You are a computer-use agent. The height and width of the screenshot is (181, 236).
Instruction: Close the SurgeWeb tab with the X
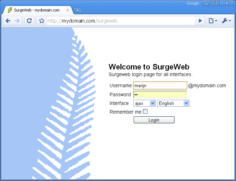pyautogui.click(x=68, y=10)
